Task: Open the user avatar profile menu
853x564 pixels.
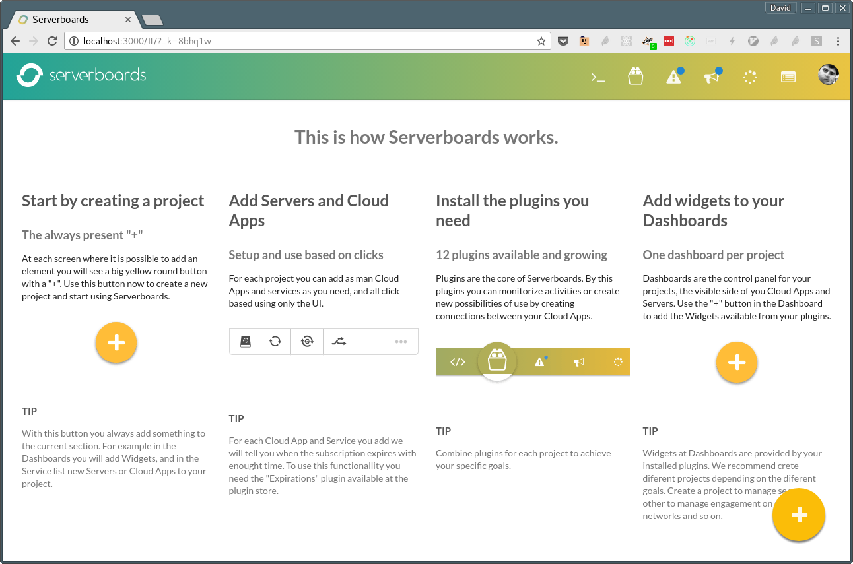Action: [x=829, y=75]
